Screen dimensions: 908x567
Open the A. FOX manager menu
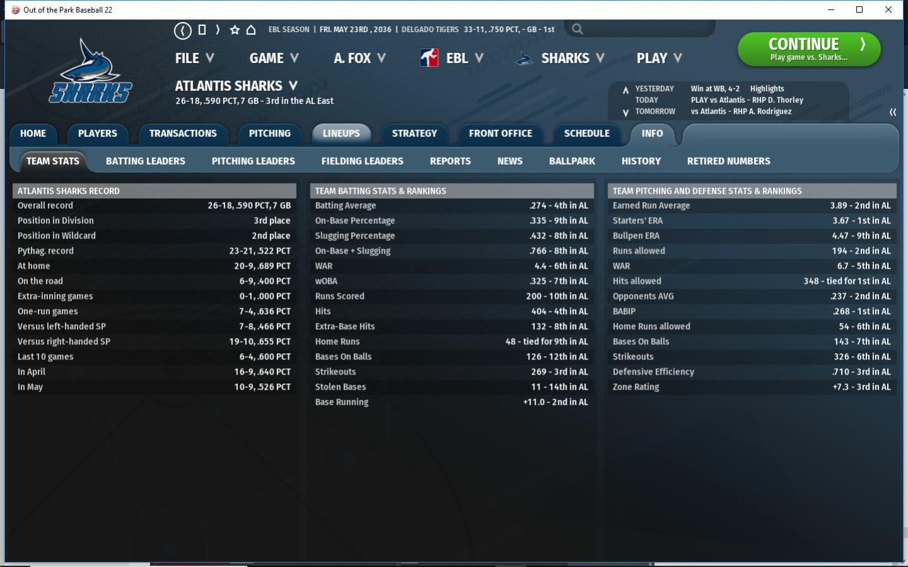coord(360,58)
